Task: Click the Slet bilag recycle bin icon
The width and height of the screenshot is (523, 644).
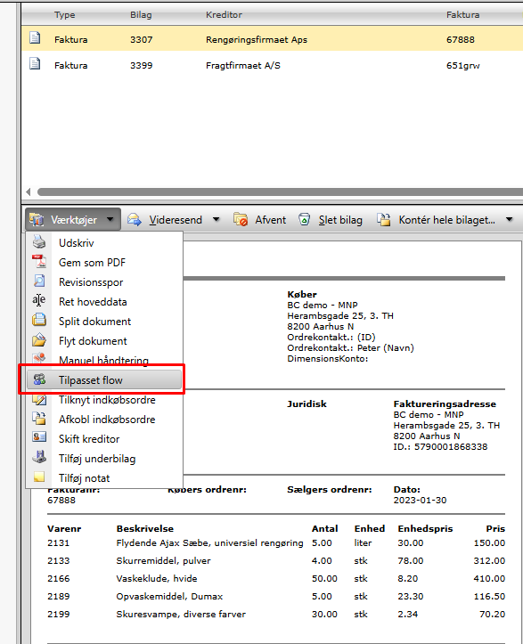Action: coord(304,219)
